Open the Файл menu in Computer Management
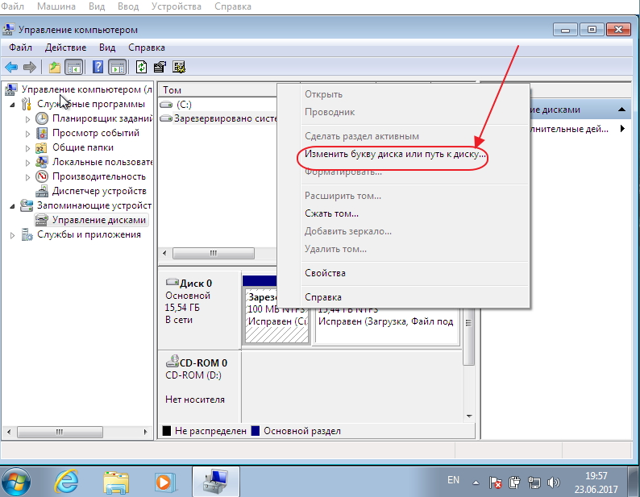640x497 pixels. click(20, 48)
